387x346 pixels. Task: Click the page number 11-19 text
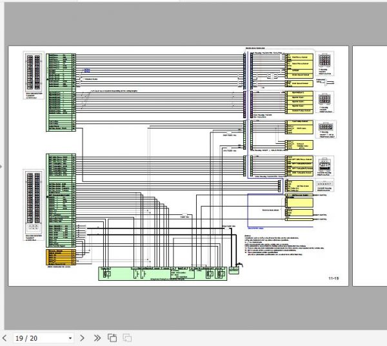[x=333, y=278]
